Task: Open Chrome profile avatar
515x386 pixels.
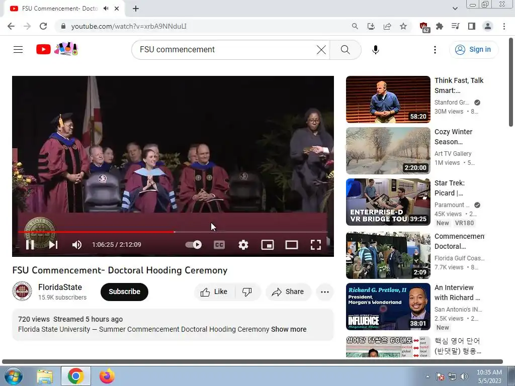Action: coord(488,26)
